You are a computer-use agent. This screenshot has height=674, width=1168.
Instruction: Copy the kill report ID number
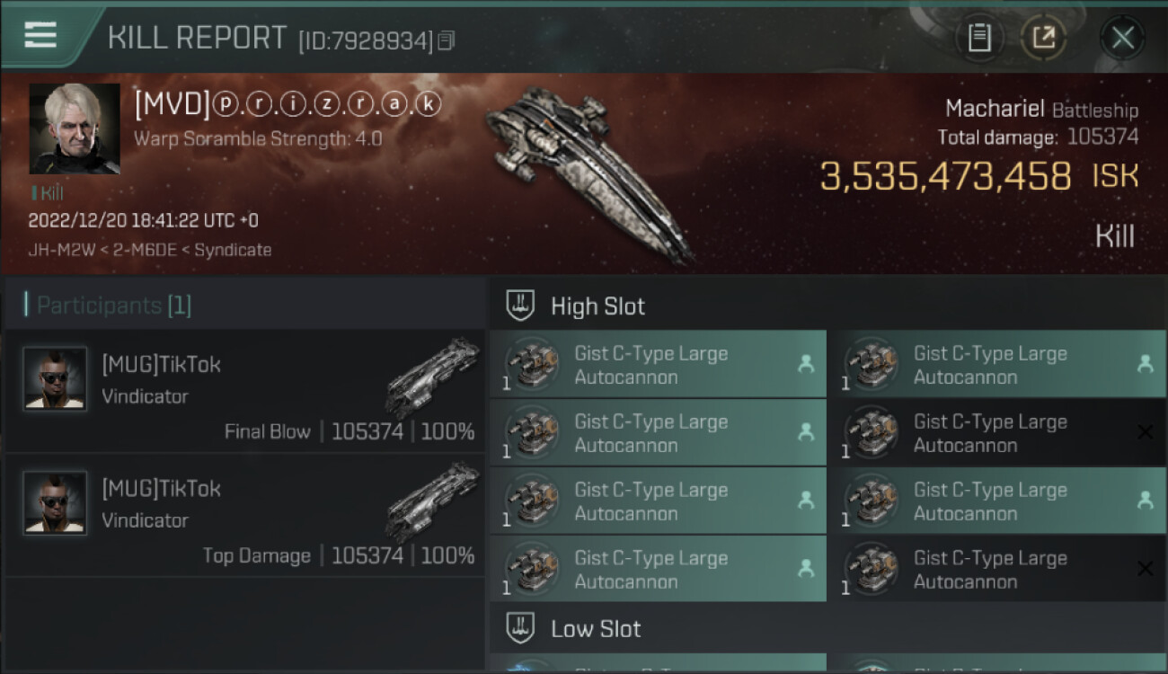pos(447,40)
